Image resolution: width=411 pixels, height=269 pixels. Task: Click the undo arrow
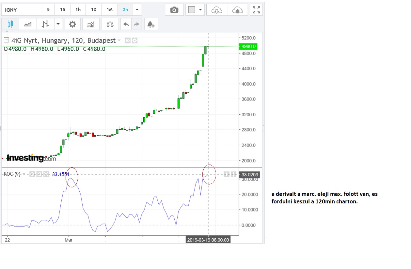click(x=126, y=24)
